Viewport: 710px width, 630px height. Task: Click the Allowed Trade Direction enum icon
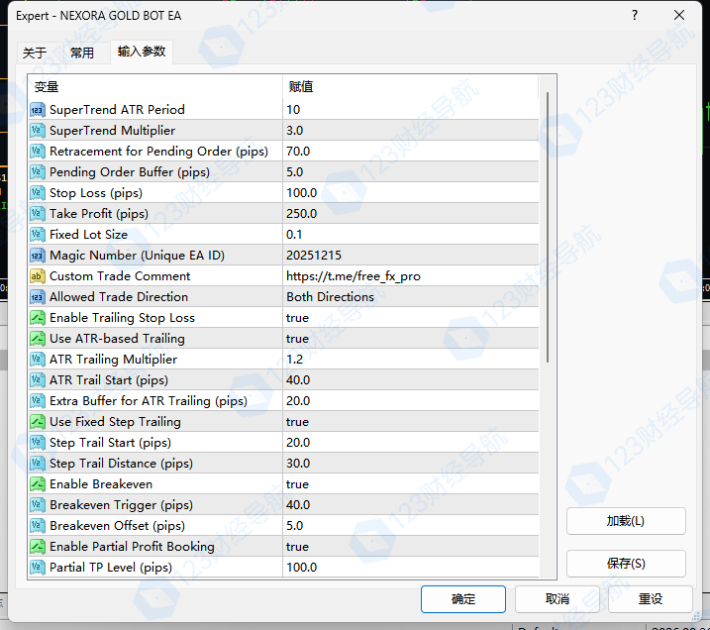click(x=37, y=297)
